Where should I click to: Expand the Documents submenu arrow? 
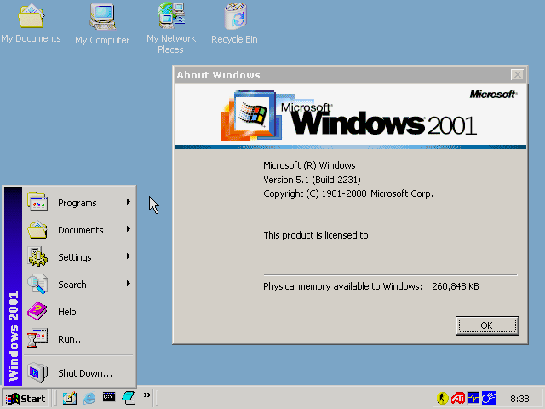129,229
